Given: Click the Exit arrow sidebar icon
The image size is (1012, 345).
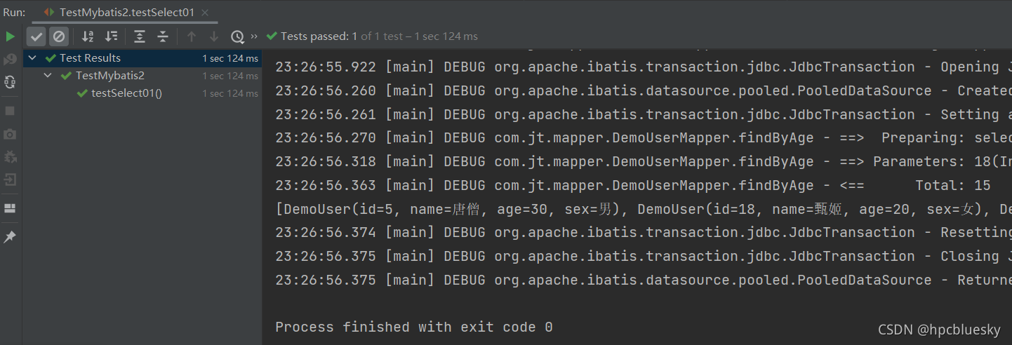Looking at the screenshot, I should pos(10,180).
